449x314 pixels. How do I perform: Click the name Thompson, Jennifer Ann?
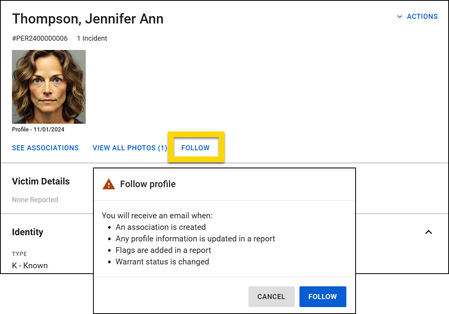point(88,18)
